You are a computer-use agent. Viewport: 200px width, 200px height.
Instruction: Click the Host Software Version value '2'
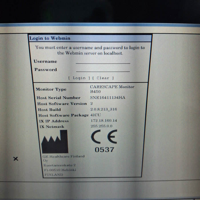coord(91,103)
